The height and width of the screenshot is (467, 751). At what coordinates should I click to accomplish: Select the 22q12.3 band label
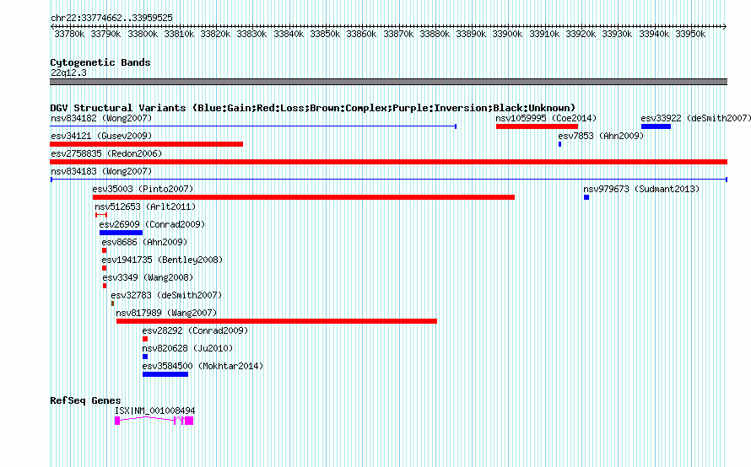click(x=68, y=72)
